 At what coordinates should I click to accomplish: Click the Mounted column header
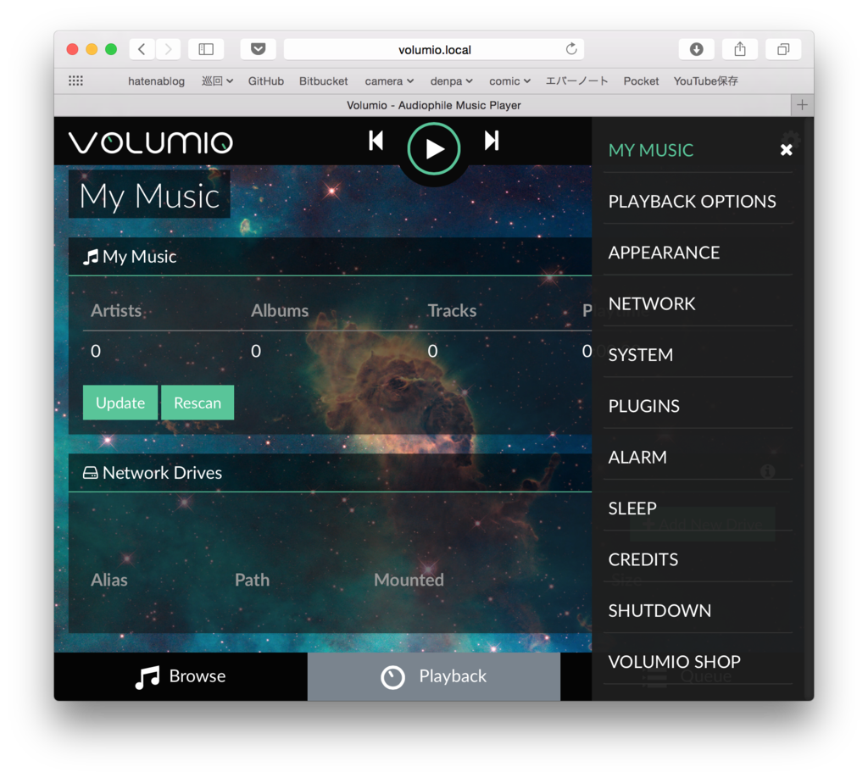(409, 580)
